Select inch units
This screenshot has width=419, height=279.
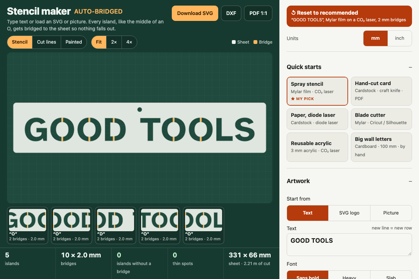pos(399,38)
